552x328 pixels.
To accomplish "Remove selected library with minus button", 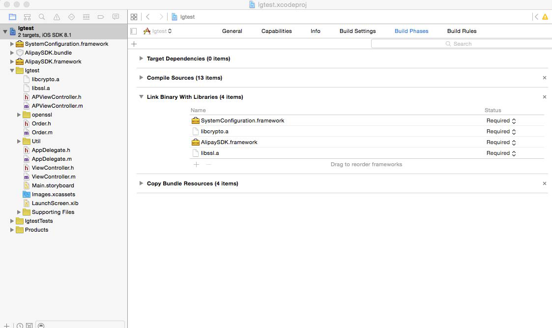I will coord(209,164).
